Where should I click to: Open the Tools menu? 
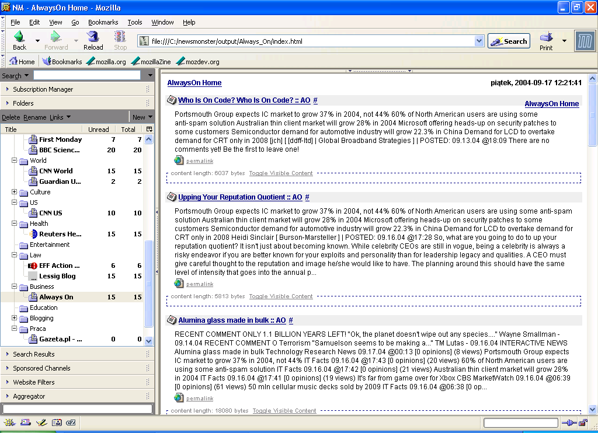tap(135, 22)
